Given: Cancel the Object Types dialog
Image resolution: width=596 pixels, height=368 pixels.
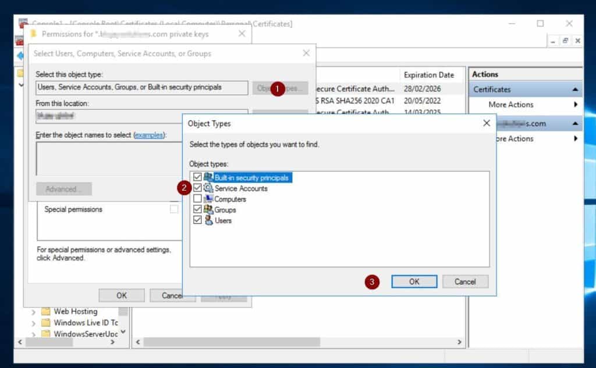Looking at the screenshot, I should pyautogui.click(x=465, y=281).
